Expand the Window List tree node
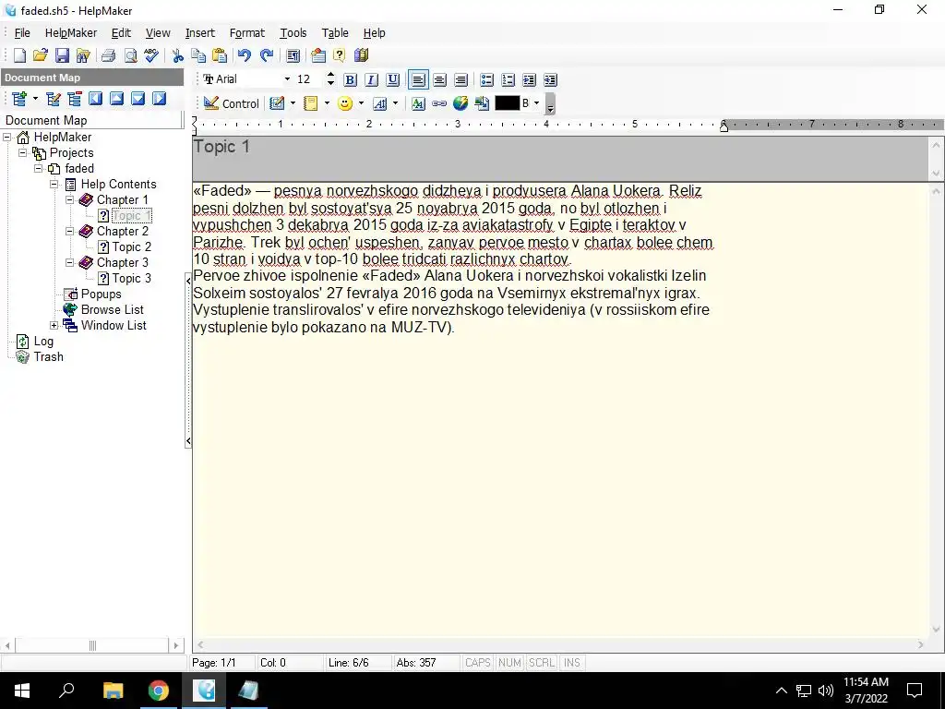 (x=54, y=325)
